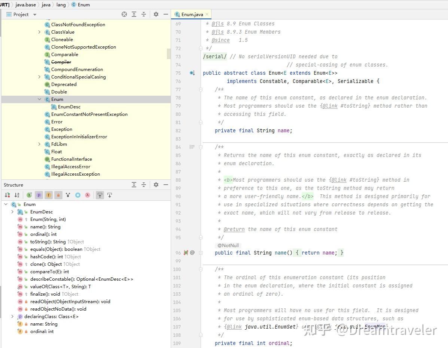The width and height of the screenshot is (448, 348).
Task: Select the Enum.java editor tab
Action: pos(192,15)
